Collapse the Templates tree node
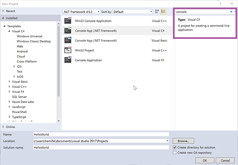 coord(4,26)
